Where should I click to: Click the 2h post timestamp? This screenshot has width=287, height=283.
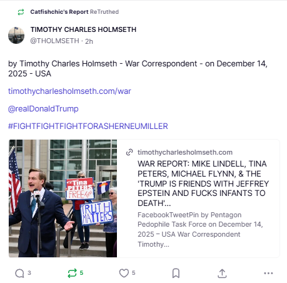coord(89,41)
